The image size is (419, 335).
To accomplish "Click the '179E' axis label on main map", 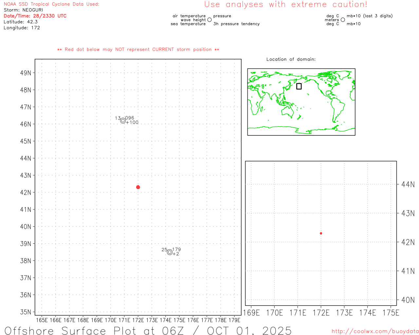I will tap(234, 320).
